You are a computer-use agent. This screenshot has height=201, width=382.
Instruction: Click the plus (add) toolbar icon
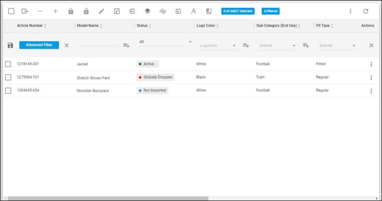coord(56,11)
